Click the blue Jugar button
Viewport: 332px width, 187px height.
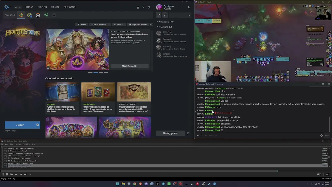tap(20, 125)
